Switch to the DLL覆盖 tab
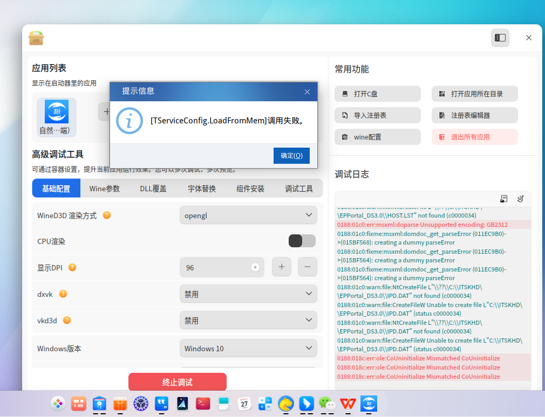This screenshot has width=545, height=417. click(x=153, y=189)
